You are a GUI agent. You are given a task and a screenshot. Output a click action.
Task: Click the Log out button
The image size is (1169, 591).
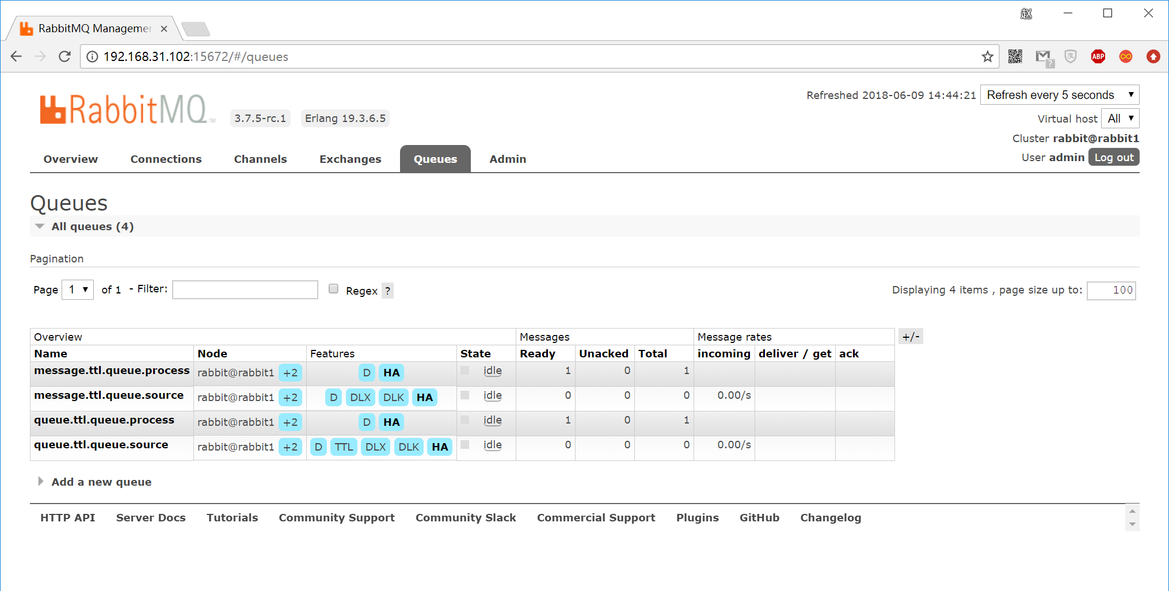pos(1114,158)
